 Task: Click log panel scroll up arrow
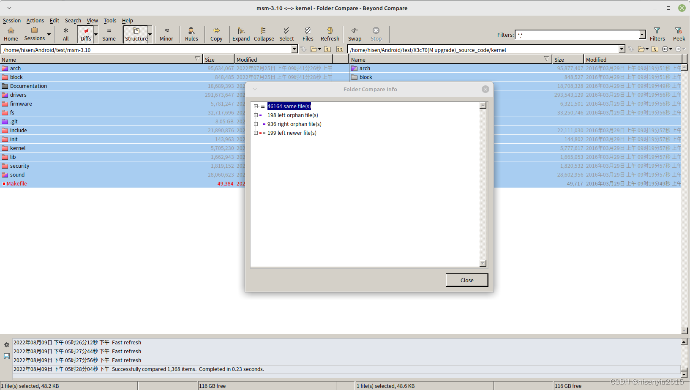click(684, 342)
